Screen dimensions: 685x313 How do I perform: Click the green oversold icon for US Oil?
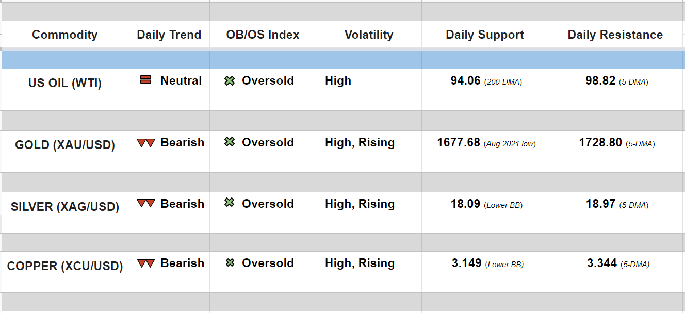(x=230, y=81)
